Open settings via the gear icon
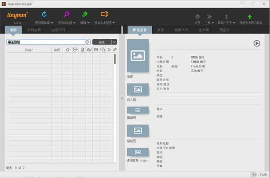 [197, 17]
